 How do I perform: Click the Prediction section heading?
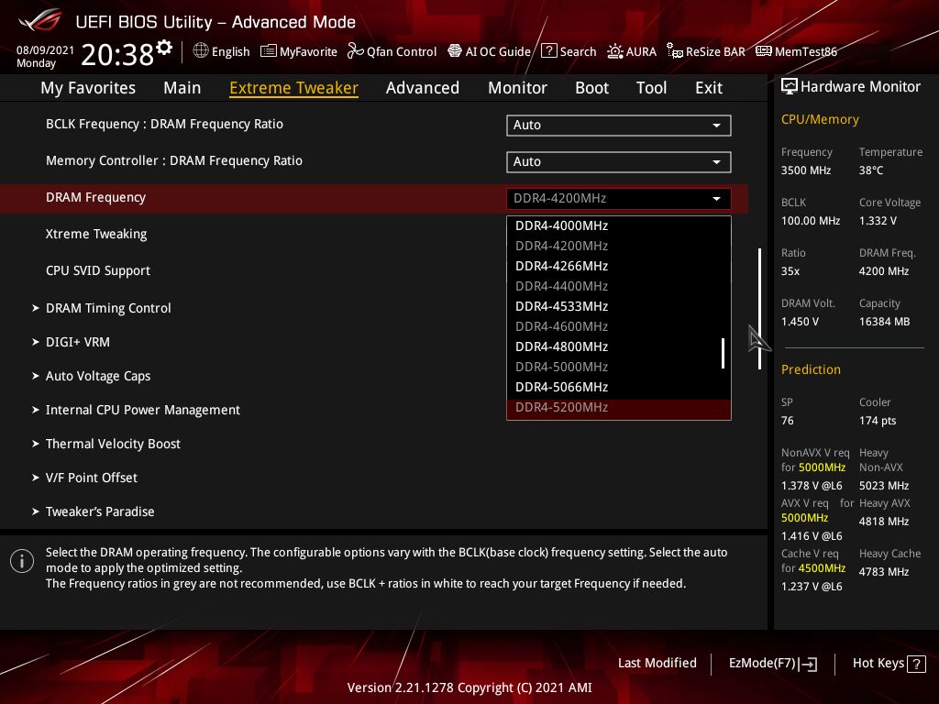tap(811, 370)
